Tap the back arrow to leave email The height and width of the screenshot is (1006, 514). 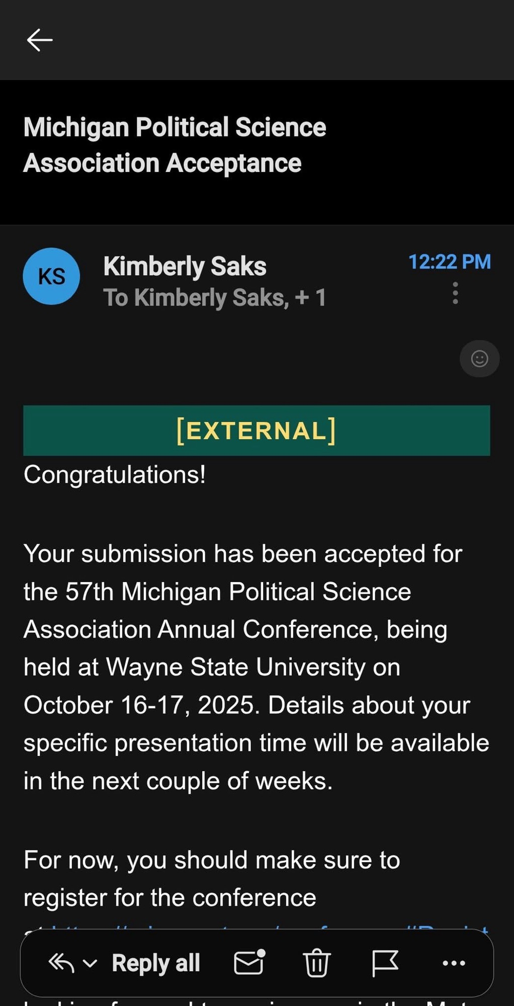pos(40,40)
